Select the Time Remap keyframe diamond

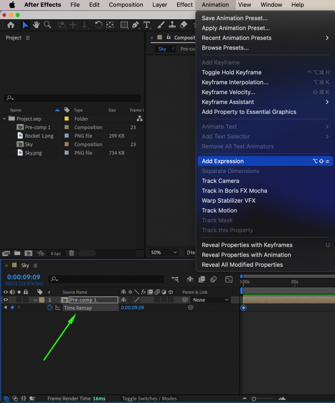click(243, 308)
